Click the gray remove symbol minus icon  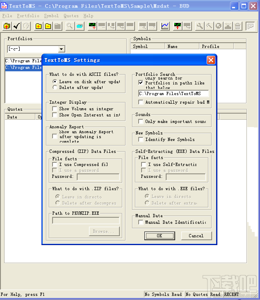pos(102,26)
